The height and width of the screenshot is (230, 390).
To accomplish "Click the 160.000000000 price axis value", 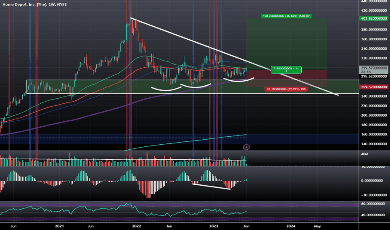I will point(374,134).
